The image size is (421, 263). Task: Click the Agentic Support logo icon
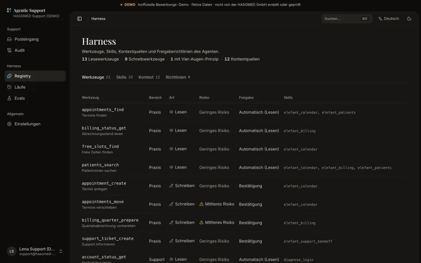coord(9,10)
